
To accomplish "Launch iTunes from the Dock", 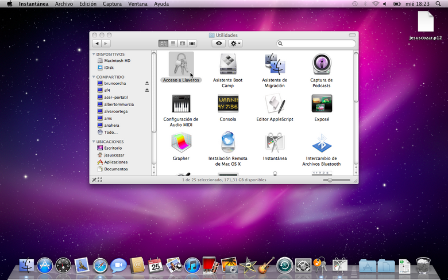I will point(192,266).
